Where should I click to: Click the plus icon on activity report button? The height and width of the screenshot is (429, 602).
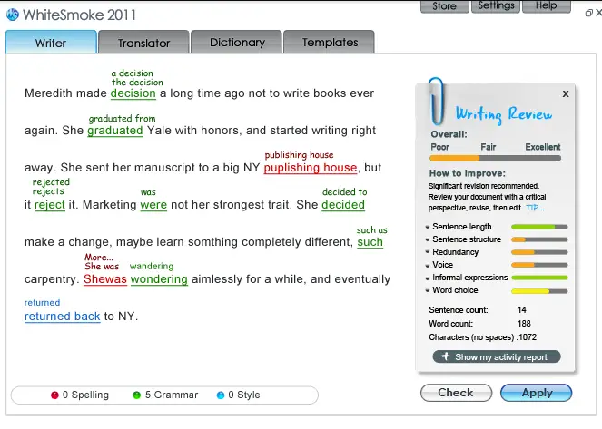click(445, 356)
